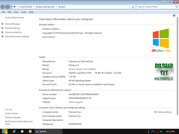Image resolution: width=179 pixels, height=134 pixels.
Task: Click the shield icon beside System protection
Action: point(3,32)
